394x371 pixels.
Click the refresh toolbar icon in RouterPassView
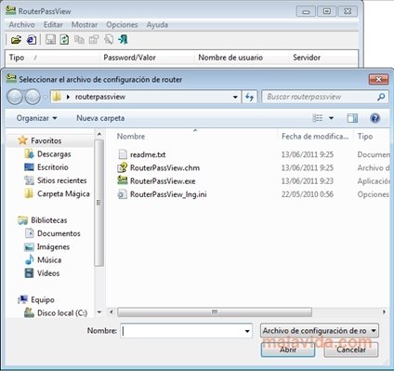(64, 40)
